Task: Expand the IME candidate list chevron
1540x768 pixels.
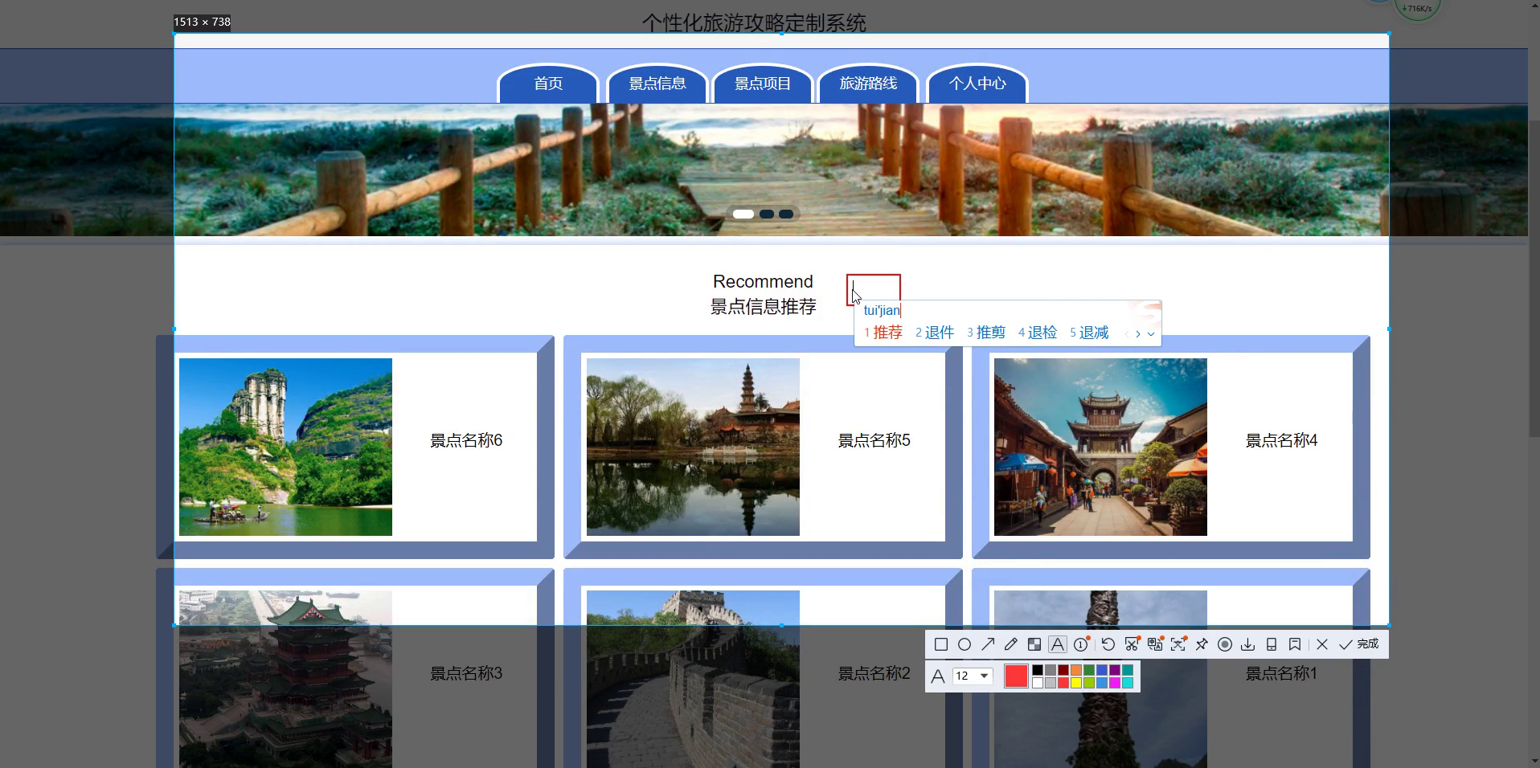Action: (x=1151, y=333)
